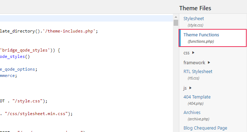The width and height of the screenshot is (247, 132).
Task: Click the "/css/stylesheet.min.css" string in code
Action: tap(36, 114)
